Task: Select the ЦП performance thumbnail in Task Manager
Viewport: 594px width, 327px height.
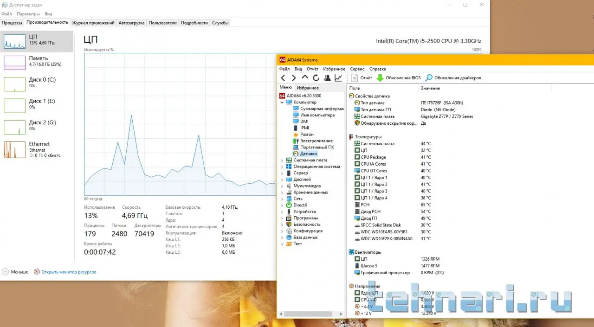Action: pos(37,41)
